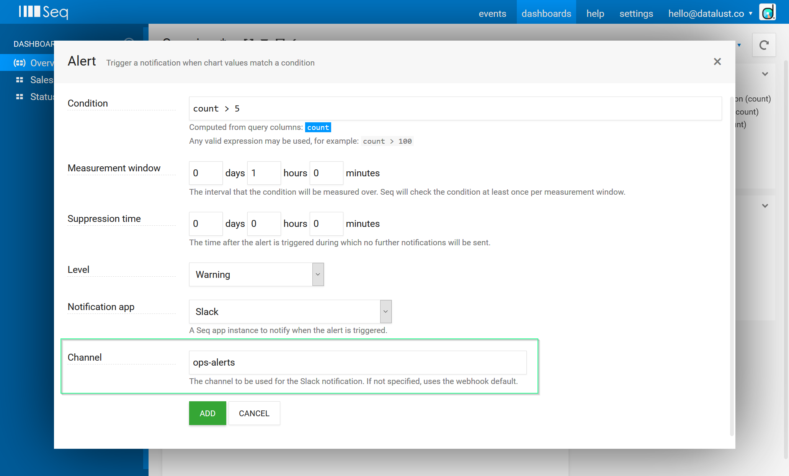Open the help menu item
The height and width of the screenshot is (476, 789).
point(595,13)
